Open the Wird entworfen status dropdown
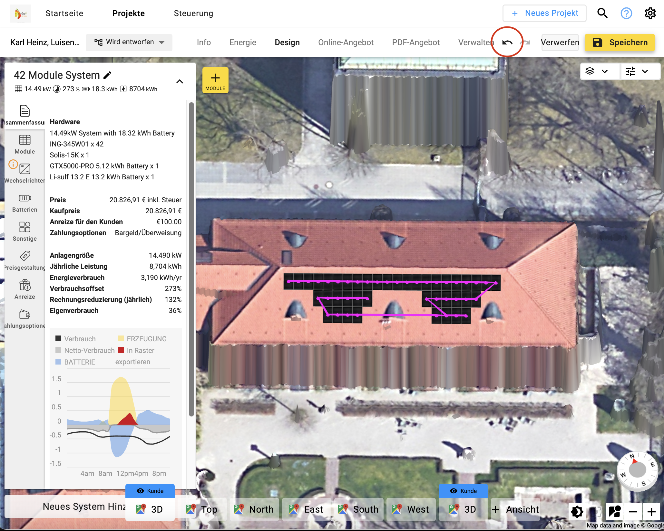 pos(129,42)
